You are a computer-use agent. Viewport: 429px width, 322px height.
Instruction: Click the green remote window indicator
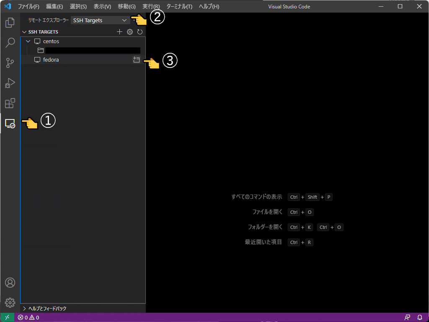click(x=8, y=317)
